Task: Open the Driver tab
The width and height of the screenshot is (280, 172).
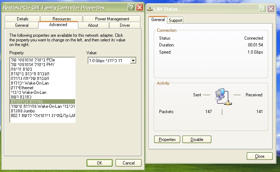Action: [x=125, y=25]
